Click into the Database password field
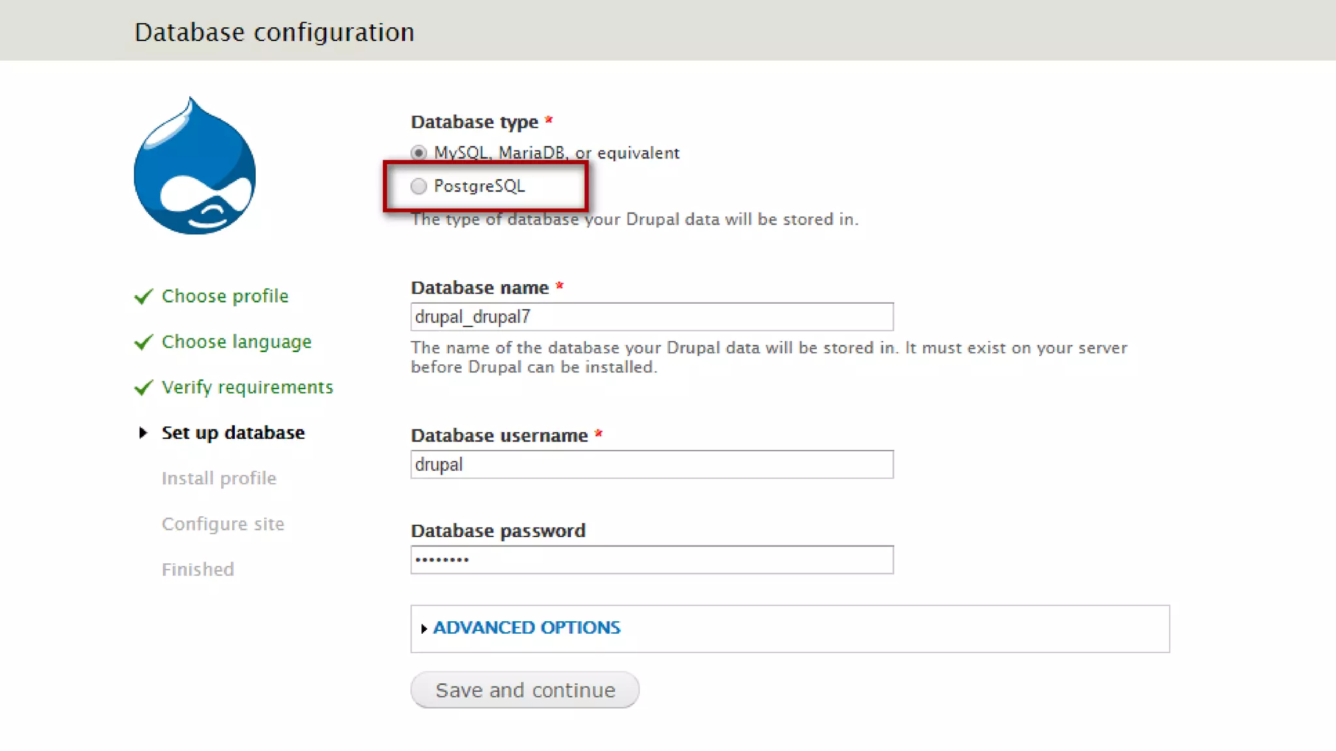Screen dimensions: 1336x751 [x=652, y=560]
